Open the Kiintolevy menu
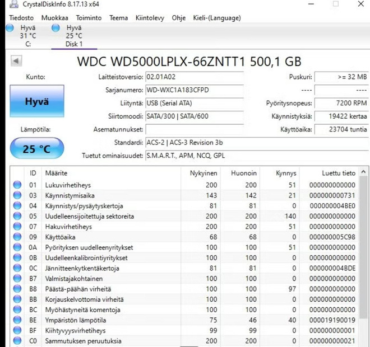Viewport: 370px width, 347px height. 150,18
